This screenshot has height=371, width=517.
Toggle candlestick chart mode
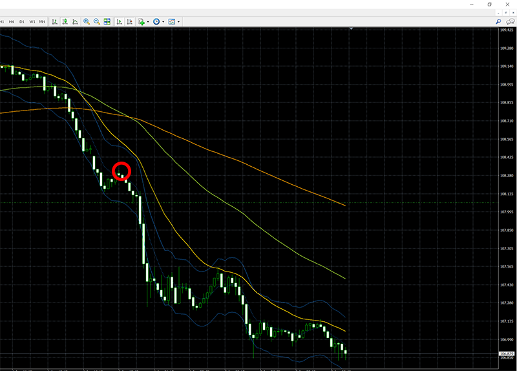coord(65,21)
